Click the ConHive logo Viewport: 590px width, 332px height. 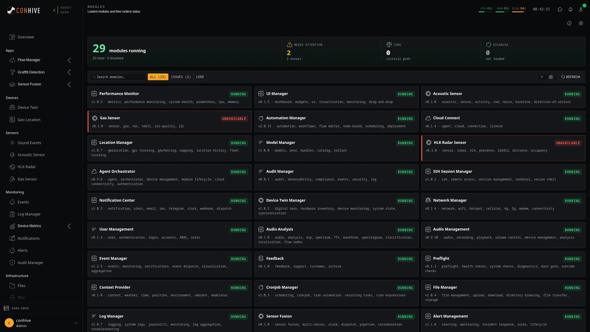coord(24,10)
